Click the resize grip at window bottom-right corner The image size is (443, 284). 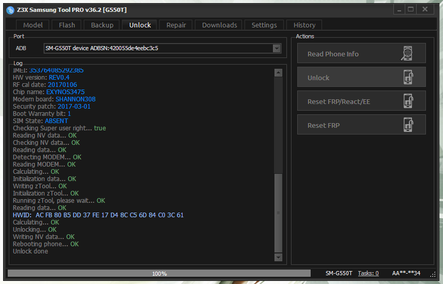coord(433,274)
